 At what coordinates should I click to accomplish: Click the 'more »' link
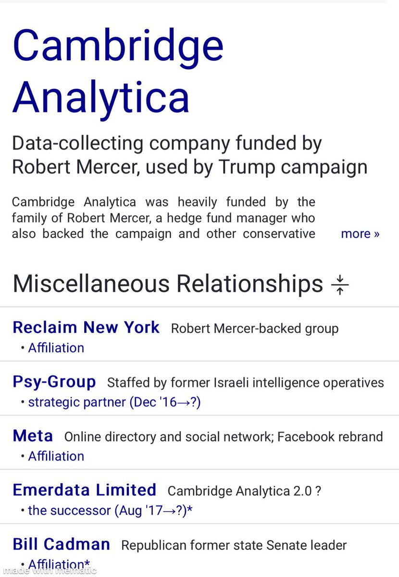pos(360,234)
